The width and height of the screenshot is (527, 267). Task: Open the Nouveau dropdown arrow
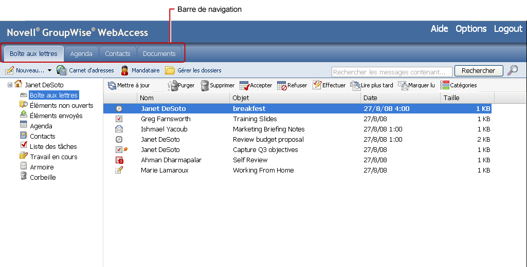(x=49, y=70)
